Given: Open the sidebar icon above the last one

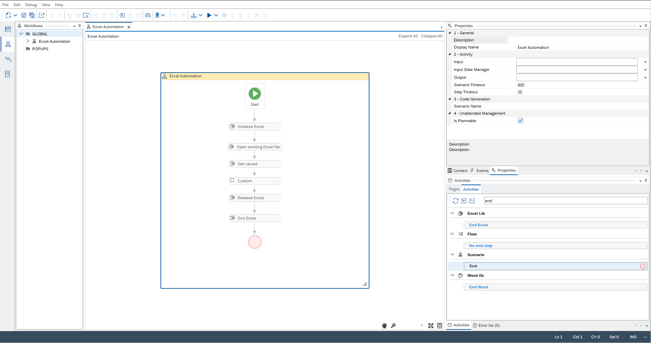Looking at the screenshot, I should tap(8, 59).
